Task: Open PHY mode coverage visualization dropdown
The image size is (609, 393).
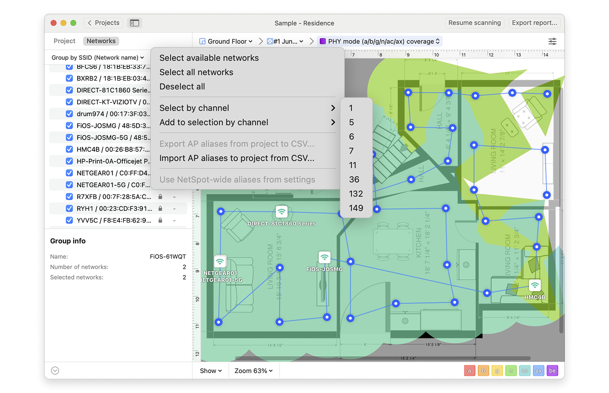Action: pos(380,41)
